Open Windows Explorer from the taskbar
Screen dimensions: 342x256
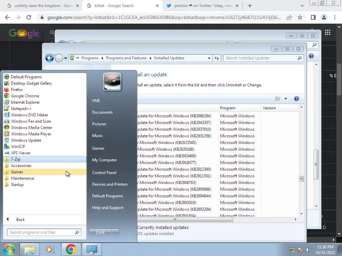[30, 249]
